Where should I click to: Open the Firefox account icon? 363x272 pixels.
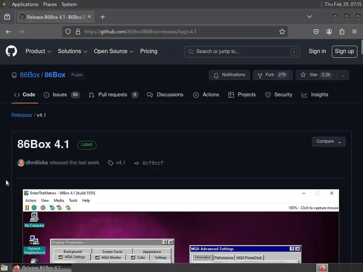(329, 32)
